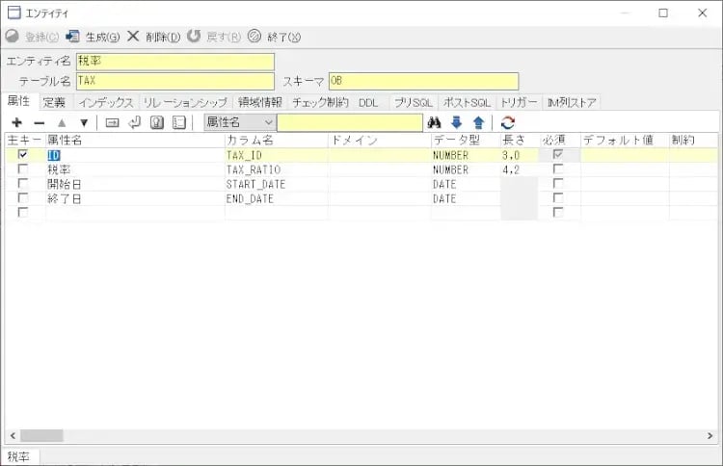Enable required checkbox for TAX_RATIO row
Image resolution: width=723 pixels, height=466 pixels.
[557, 169]
